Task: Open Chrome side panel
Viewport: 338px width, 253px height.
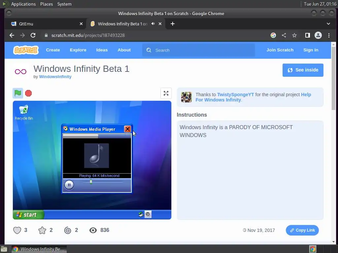Action: click(308, 35)
